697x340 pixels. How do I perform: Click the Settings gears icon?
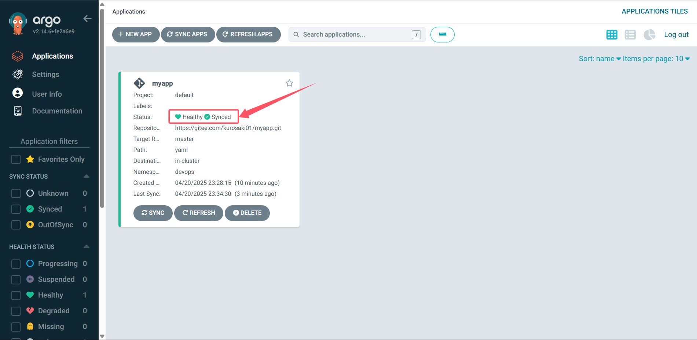tap(18, 74)
